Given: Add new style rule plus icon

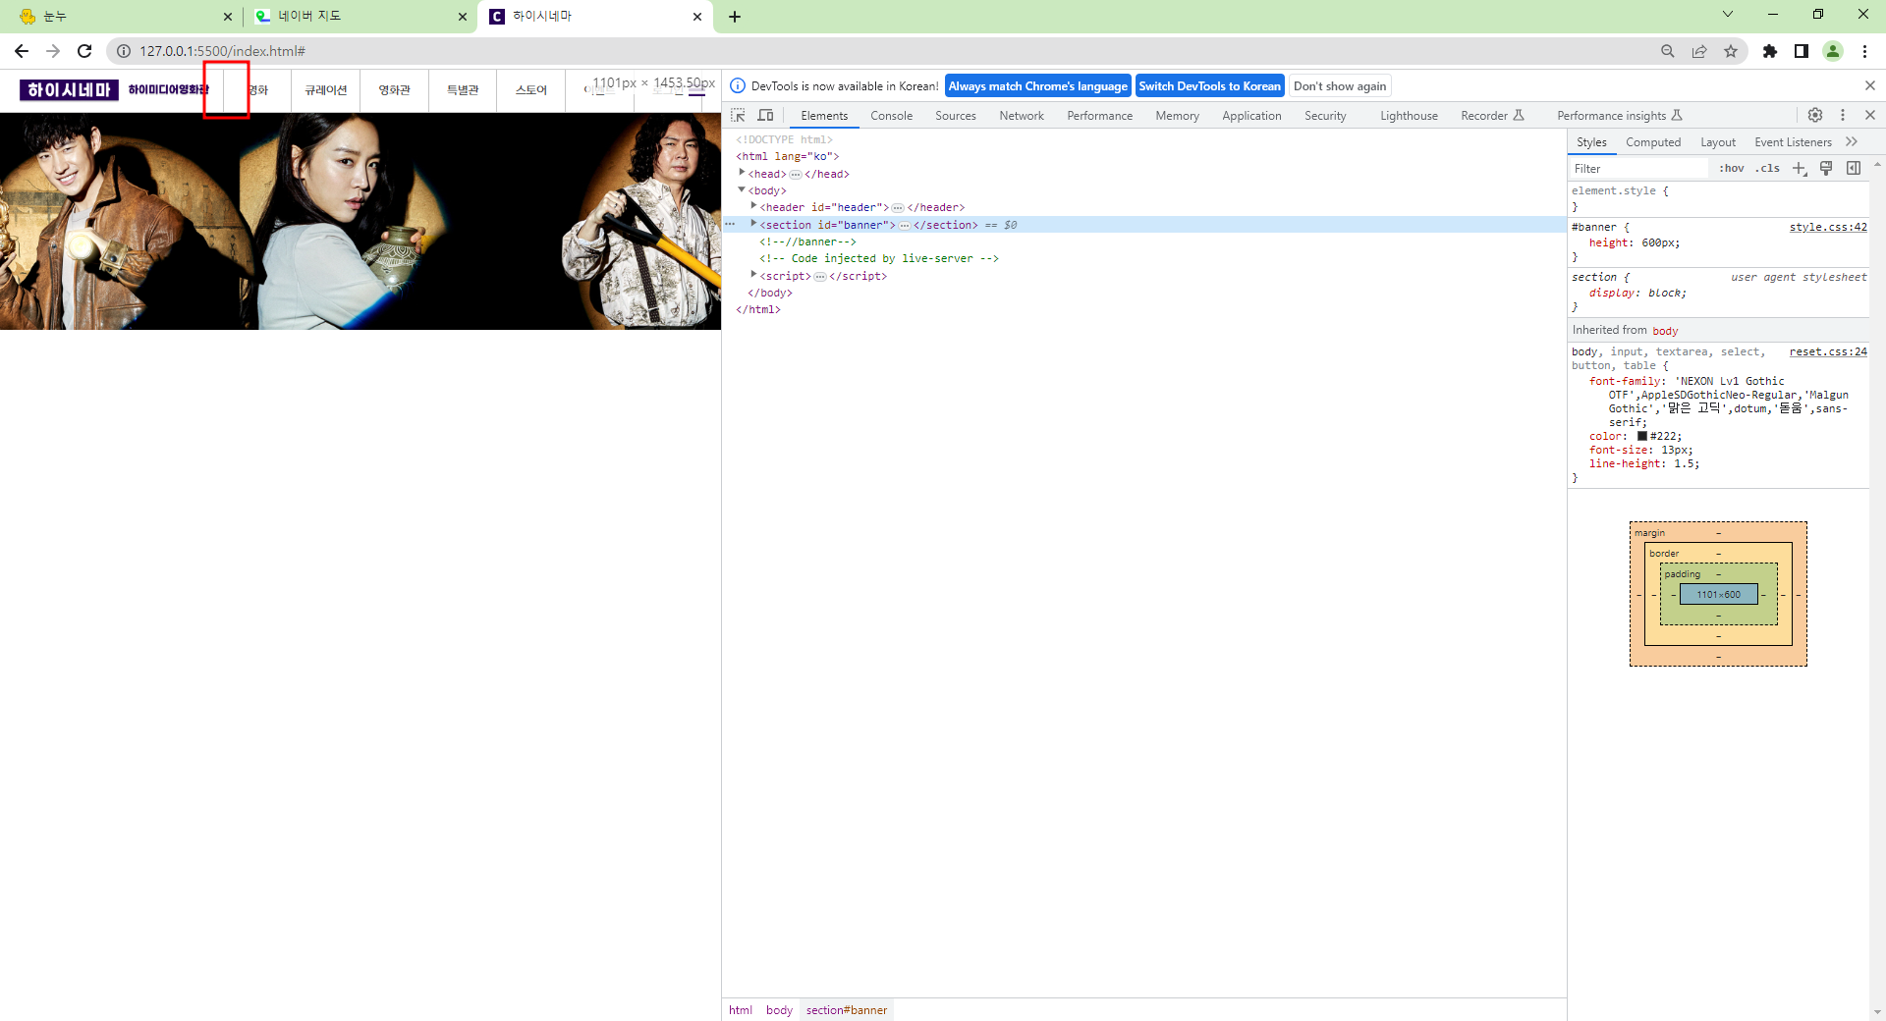Looking at the screenshot, I should click(x=1800, y=168).
